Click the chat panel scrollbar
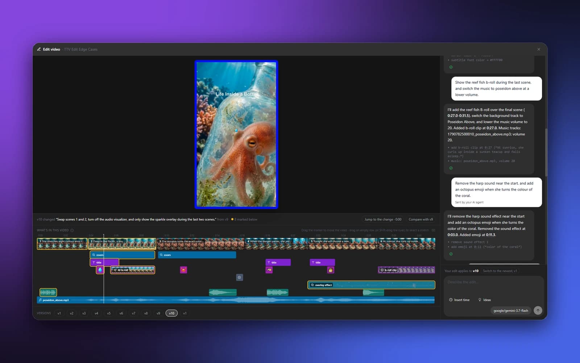This screenshot has height=363, width=580. pyautogui.click(x=546, y=152)
